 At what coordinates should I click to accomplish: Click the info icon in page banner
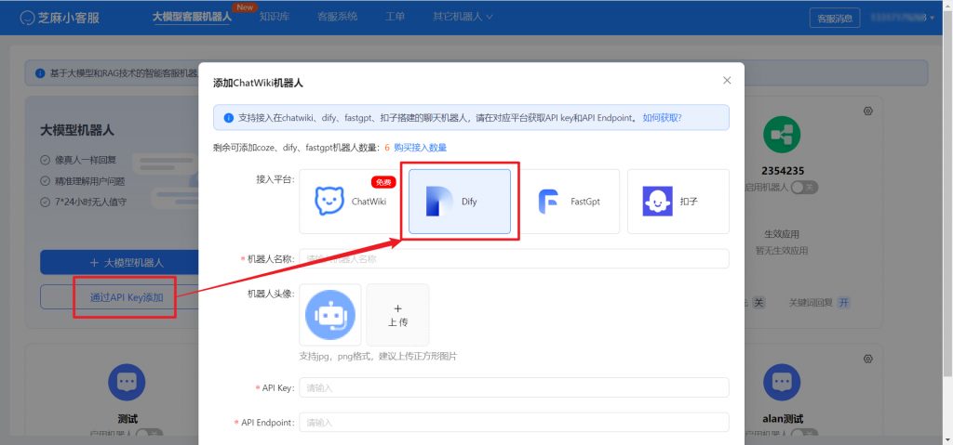click(40, 72)
